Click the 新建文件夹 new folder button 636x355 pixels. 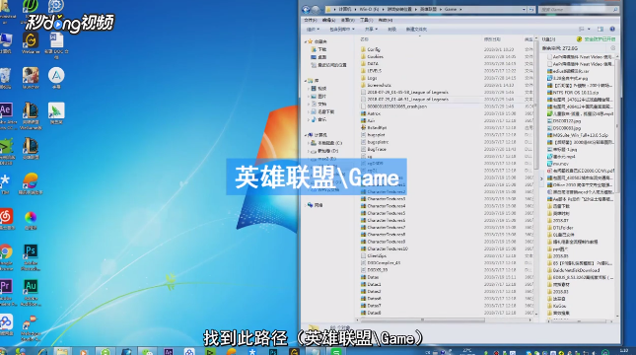[x=416, y=30]
